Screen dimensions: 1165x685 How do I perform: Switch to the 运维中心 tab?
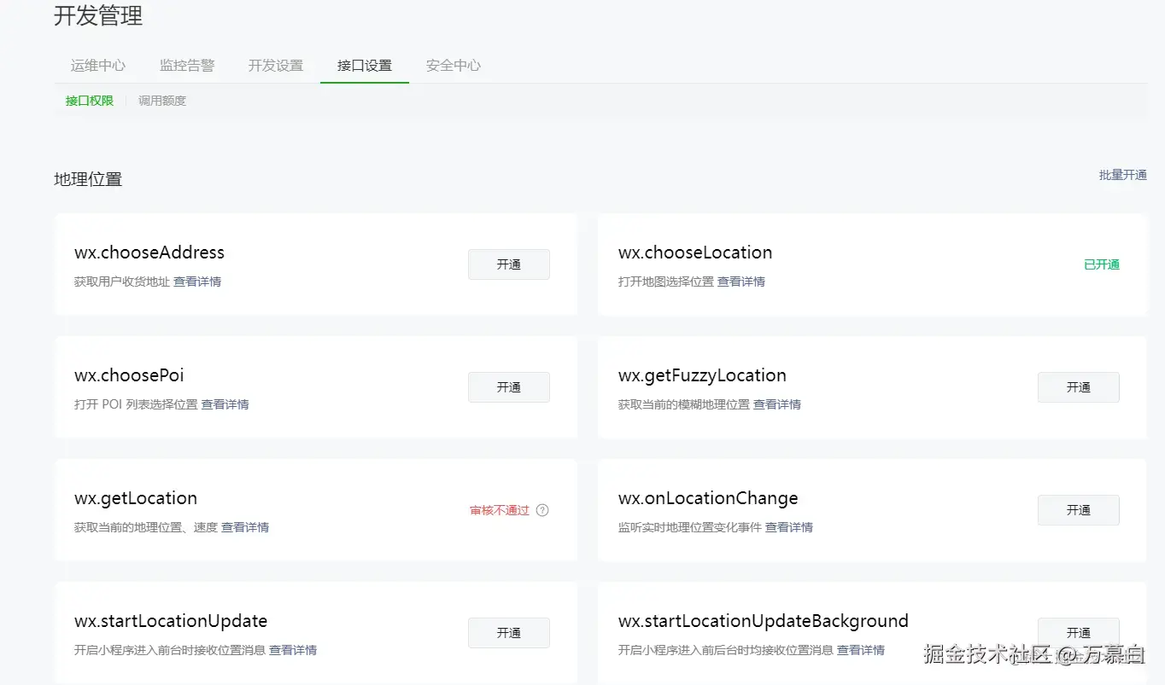[x=98, y=66]
